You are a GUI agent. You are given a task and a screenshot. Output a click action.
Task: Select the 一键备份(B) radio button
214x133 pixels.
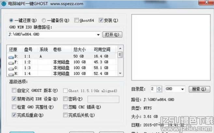point(44,20)
